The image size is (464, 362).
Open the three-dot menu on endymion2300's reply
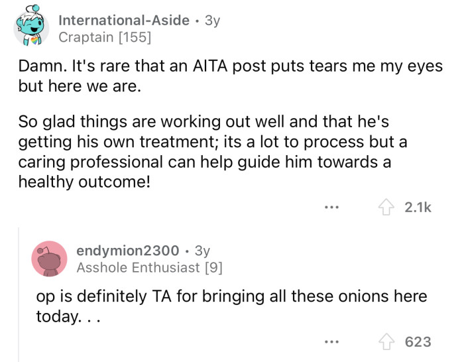(332, 342)
